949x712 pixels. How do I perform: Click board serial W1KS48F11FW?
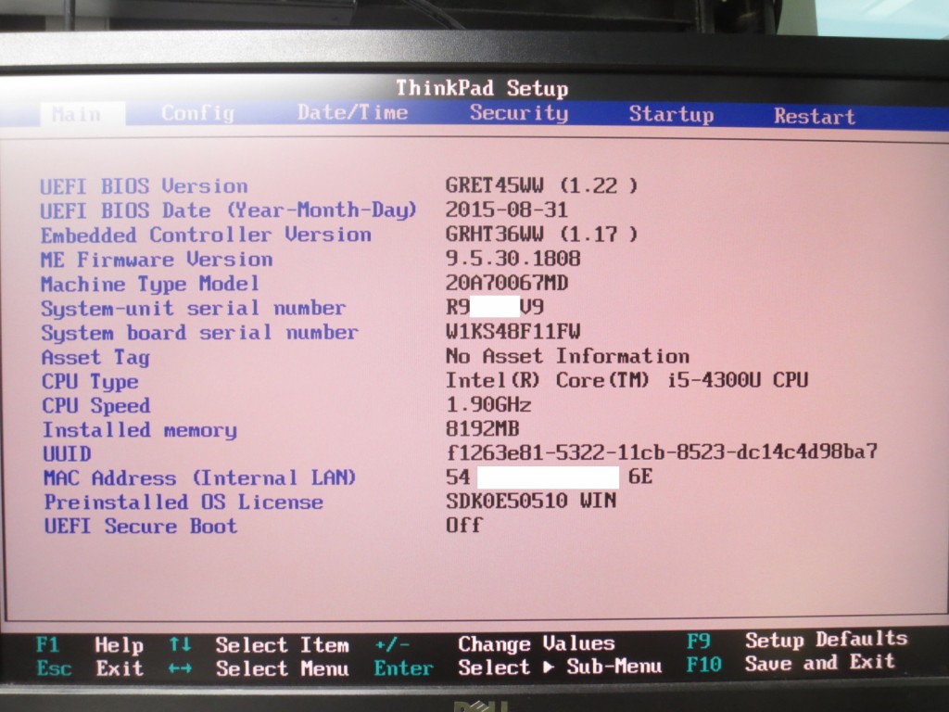[x=512, y=331]
